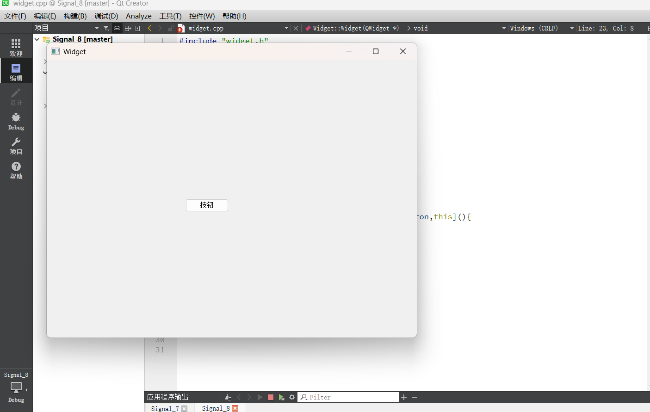
Task: Open 工具(T) menu
Action: (x=170, y=16)
